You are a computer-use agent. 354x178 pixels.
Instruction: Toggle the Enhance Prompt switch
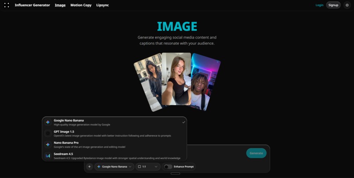[168, 167]
